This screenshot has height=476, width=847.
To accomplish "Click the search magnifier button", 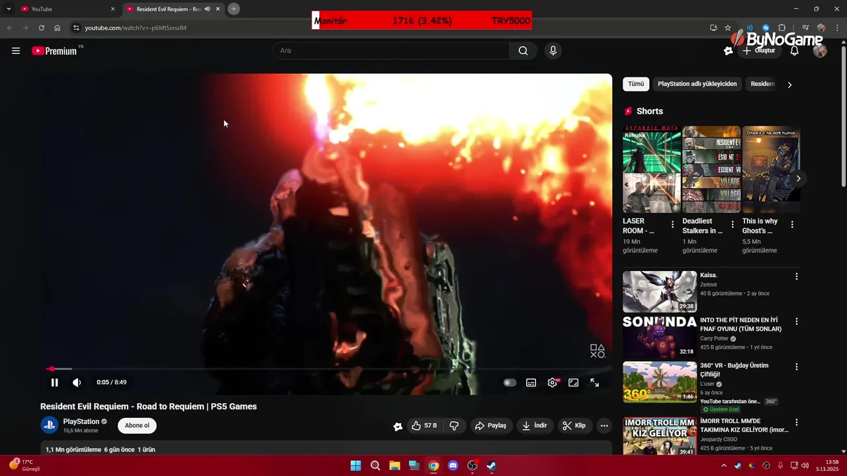I will (x=523, y=51).
